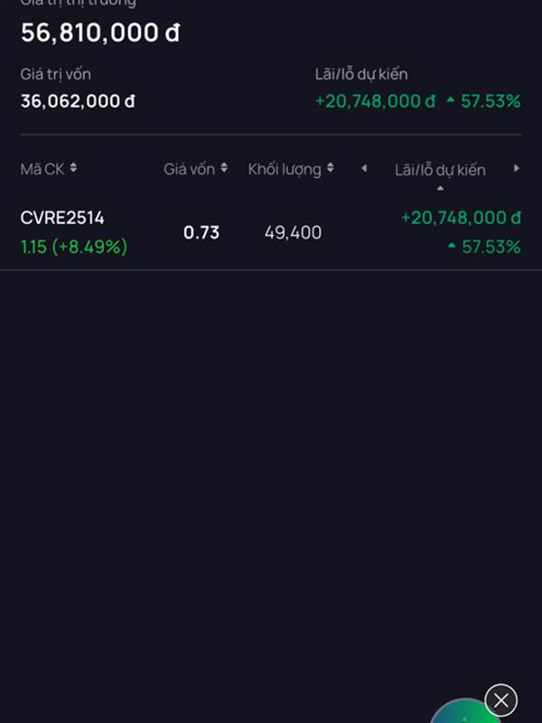The width and height of the screenshot is (542, 723).
Task: Select the 49,400 volume cell
Action: 293,232
